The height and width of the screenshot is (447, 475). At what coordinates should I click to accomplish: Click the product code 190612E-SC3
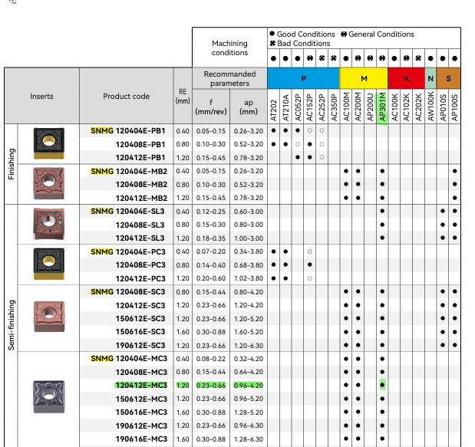click(140, 345)
